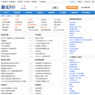
Task: Open the 白云区日结兼职100元派单 listing
Action: tap(9, 88)
